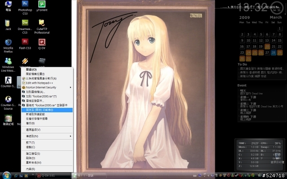Select highlighted blue calendar day 28
This screenshot has height=179, width=287.
274,53
